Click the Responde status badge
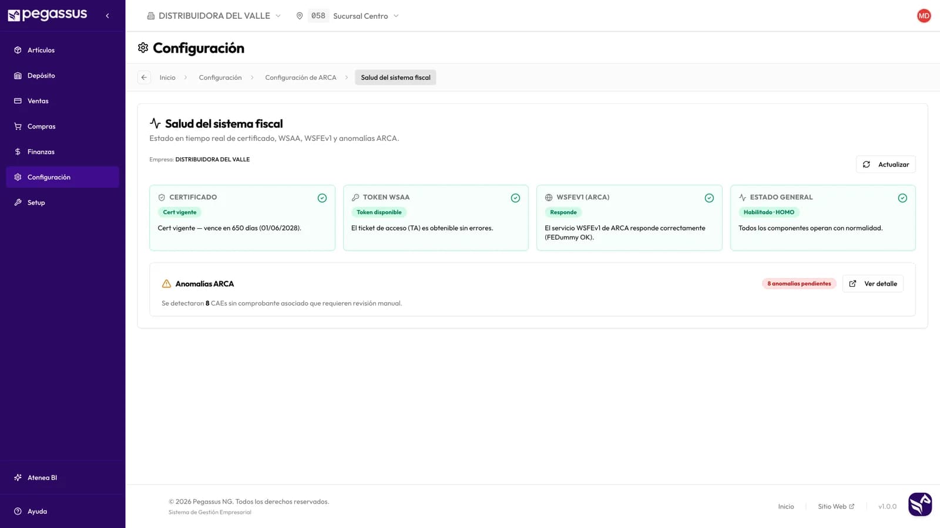The width and height of the screenshot is (940, 528). pyautogui.click(x=563, y=212)
